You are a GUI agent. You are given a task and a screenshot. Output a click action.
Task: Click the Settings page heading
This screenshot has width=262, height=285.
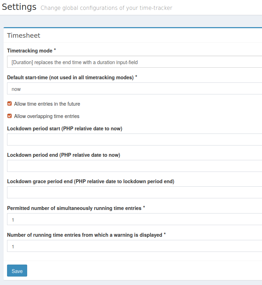click(x=19, y=7)
